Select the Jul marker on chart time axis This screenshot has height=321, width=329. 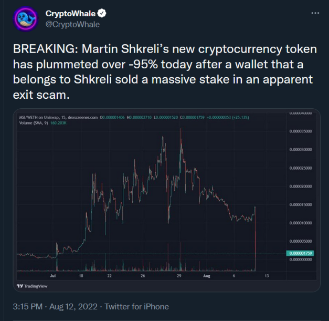coord(52,276)
